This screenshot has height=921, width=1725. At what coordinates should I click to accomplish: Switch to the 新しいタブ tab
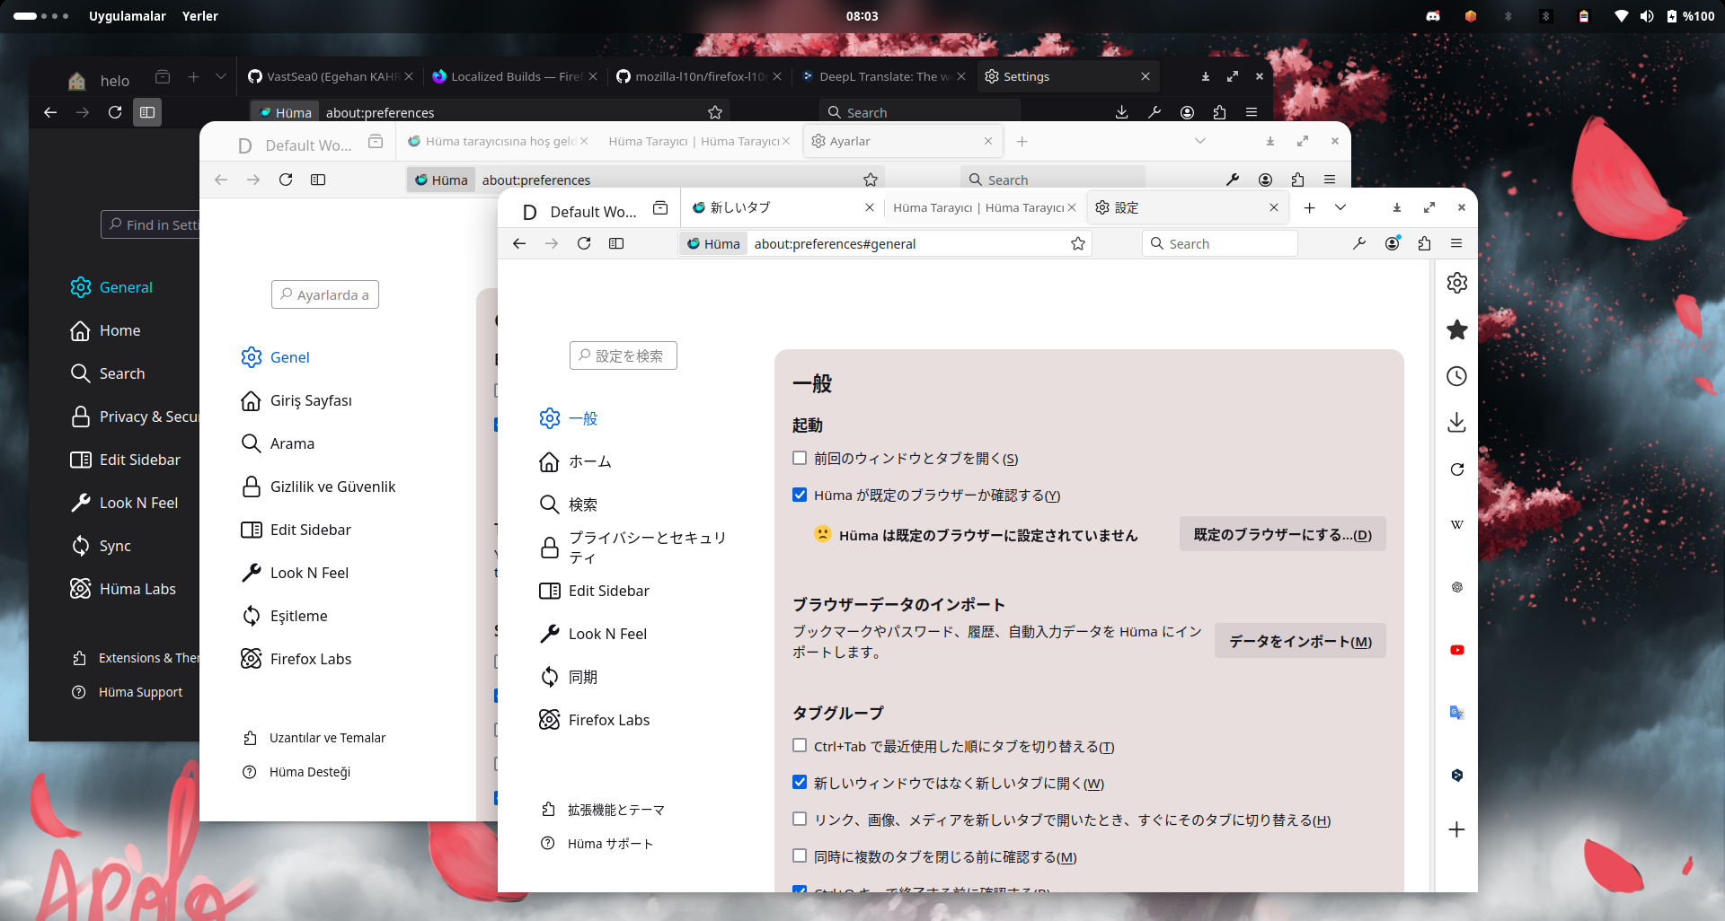coord(782,207)
